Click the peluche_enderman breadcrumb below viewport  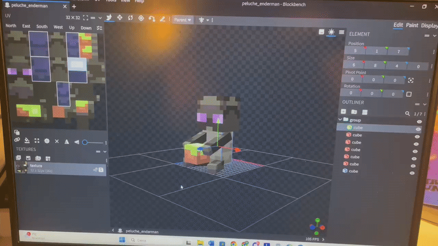(x=142, y=231)
